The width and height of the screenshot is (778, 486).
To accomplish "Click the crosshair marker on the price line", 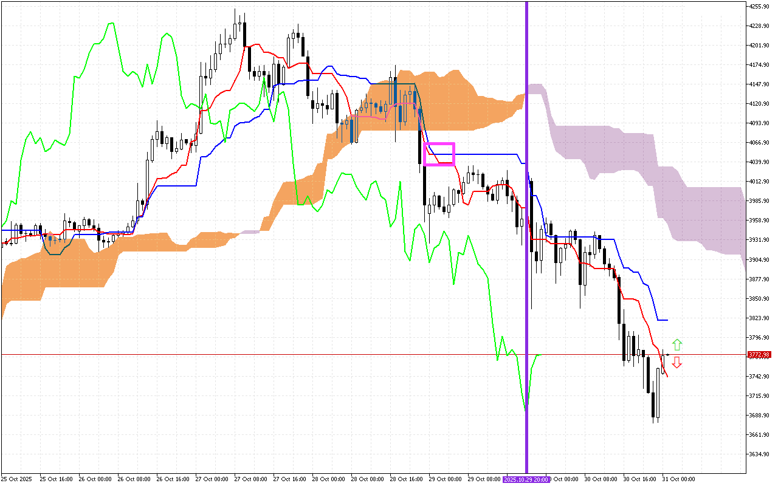I will coord(667,355).
